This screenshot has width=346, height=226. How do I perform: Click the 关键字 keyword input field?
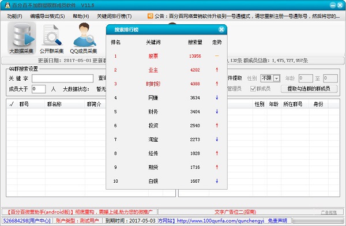pos(62,78)
